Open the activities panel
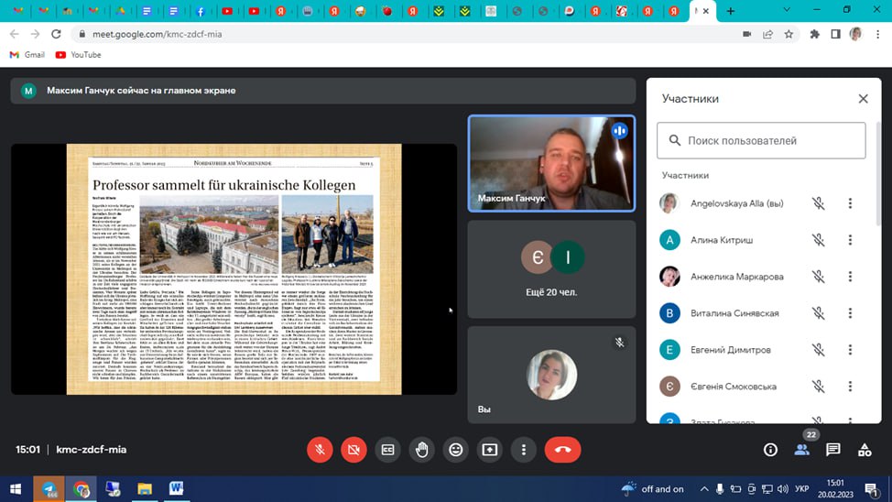Screen dimensions: 892x502 pyautogui.click(x=865, y=450)
